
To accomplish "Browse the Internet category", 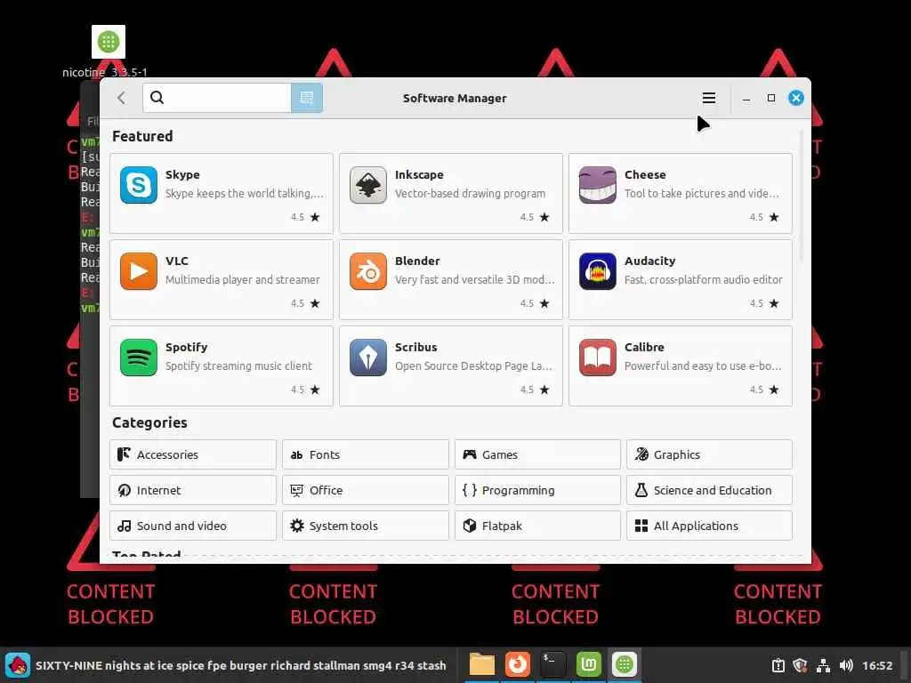I will coord(193,490).
